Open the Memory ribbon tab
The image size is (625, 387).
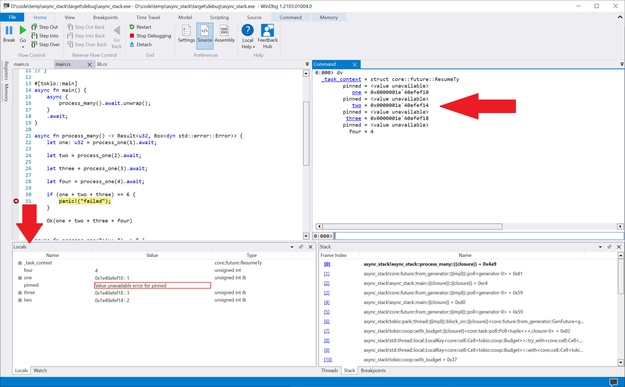point(329,17)
